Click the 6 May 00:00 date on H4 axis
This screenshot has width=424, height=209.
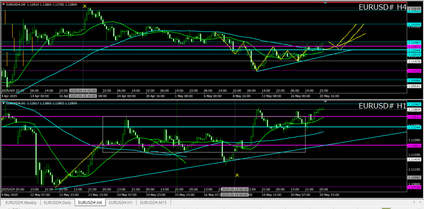pos(212,96)
